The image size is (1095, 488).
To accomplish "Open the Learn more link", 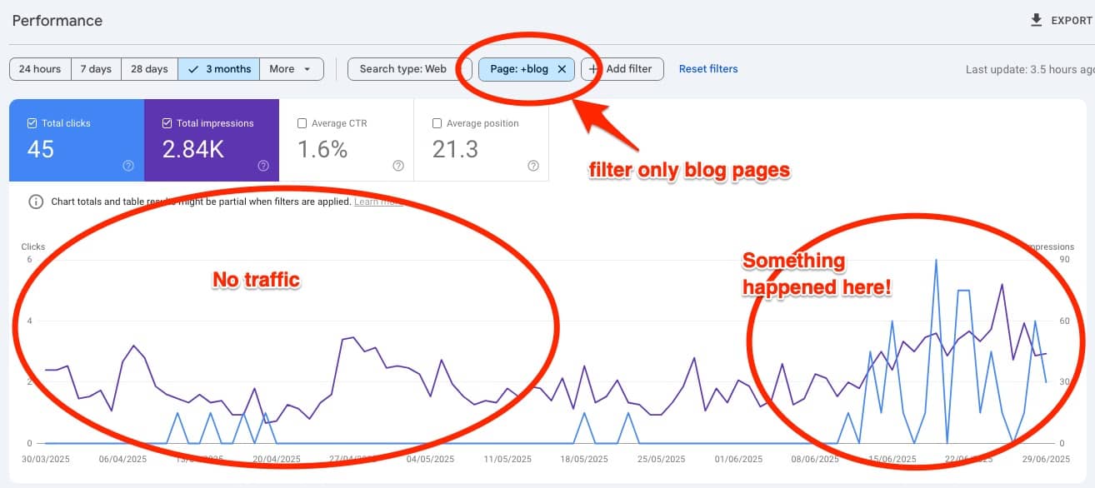I will (x=377, y=202).
